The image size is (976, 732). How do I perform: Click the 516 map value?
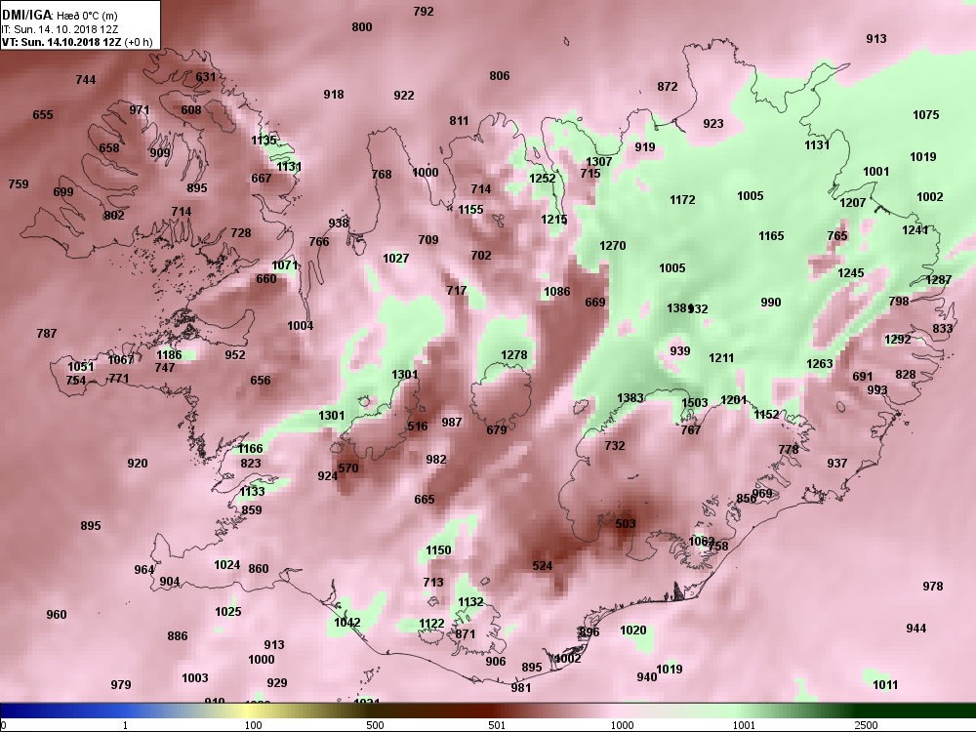click(418, 427)
